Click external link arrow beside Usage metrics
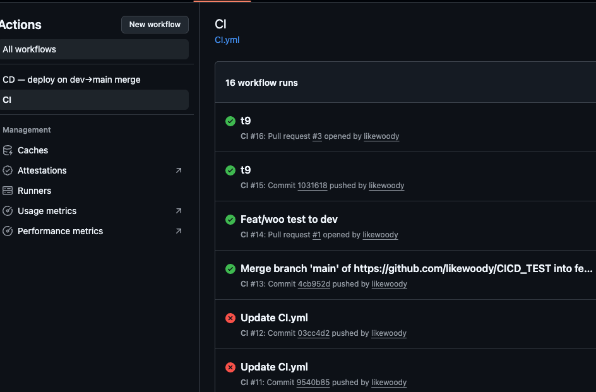596x392 pixels. click(179, 211)
